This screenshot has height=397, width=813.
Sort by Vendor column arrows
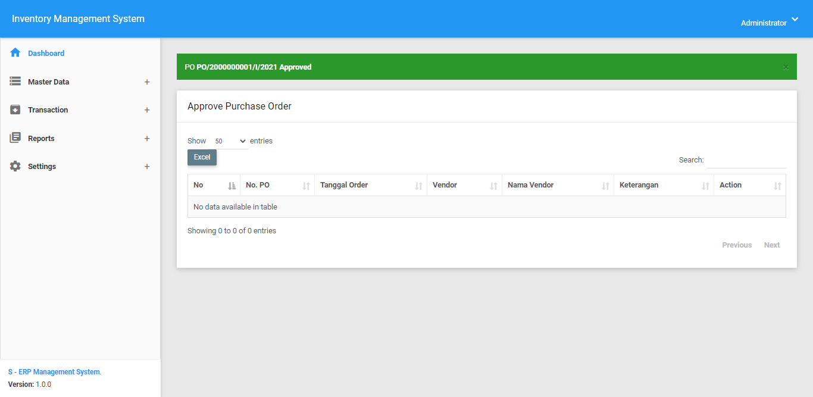click(x=494, y=186)
